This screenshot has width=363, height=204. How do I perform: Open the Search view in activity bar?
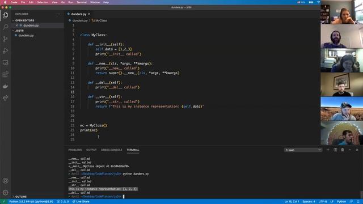(5, 27)
